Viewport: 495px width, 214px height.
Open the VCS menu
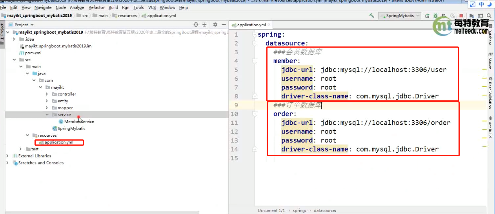click(152, 7)
